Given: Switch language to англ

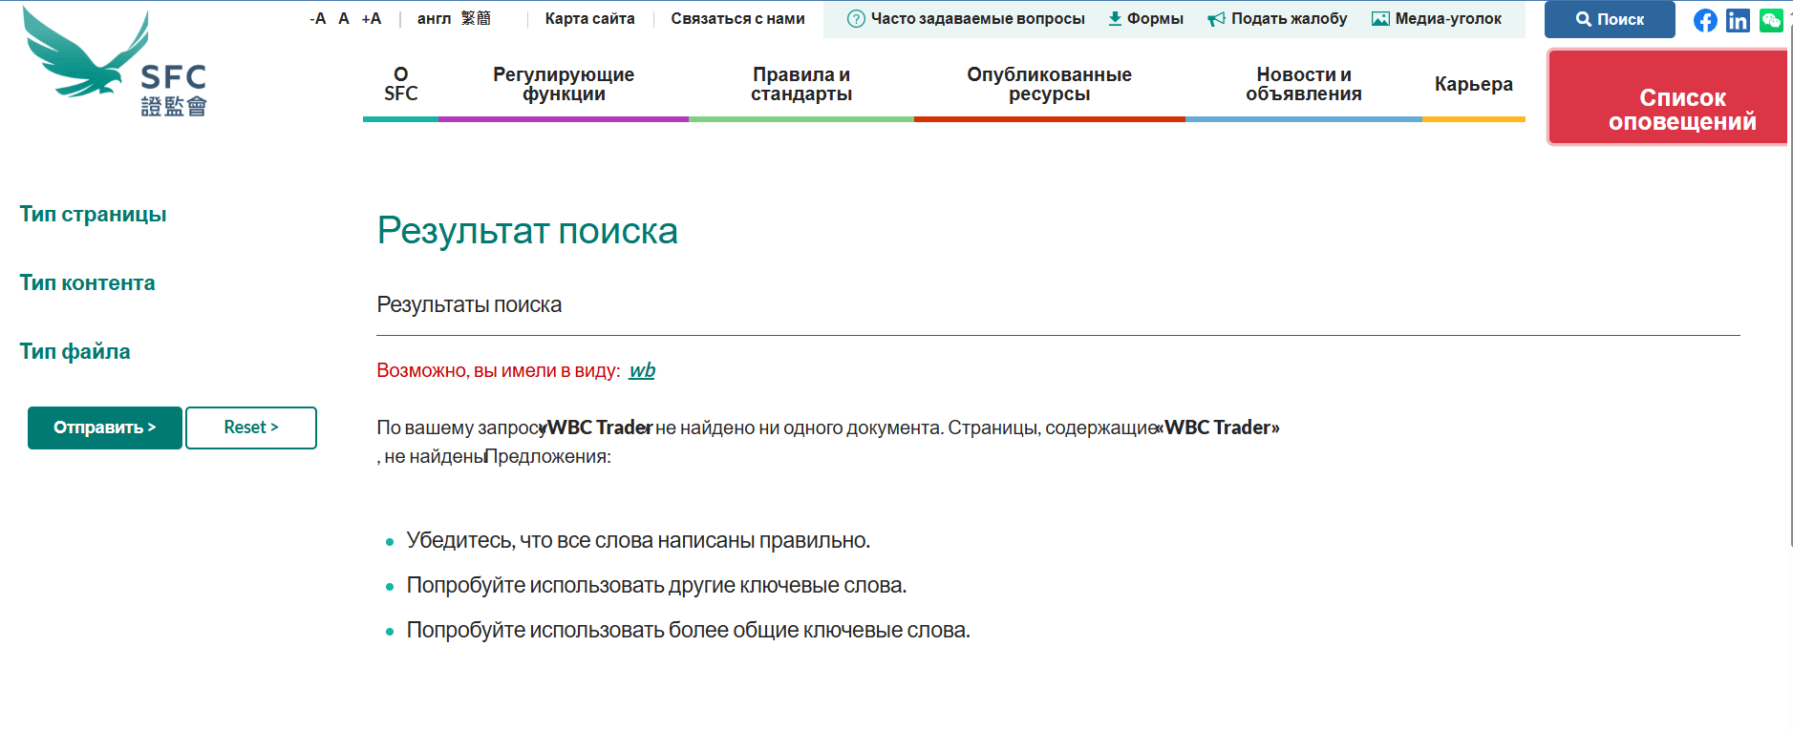Looking at the screenshot, I should 434,18.
